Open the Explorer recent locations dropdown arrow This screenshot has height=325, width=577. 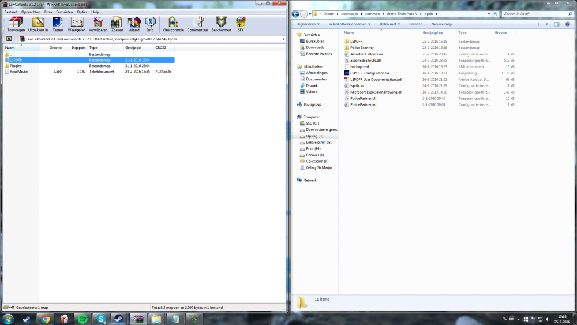coord(310,14)
